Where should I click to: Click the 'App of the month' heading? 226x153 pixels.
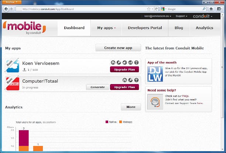pyautogui.click(x=162, y=62)
